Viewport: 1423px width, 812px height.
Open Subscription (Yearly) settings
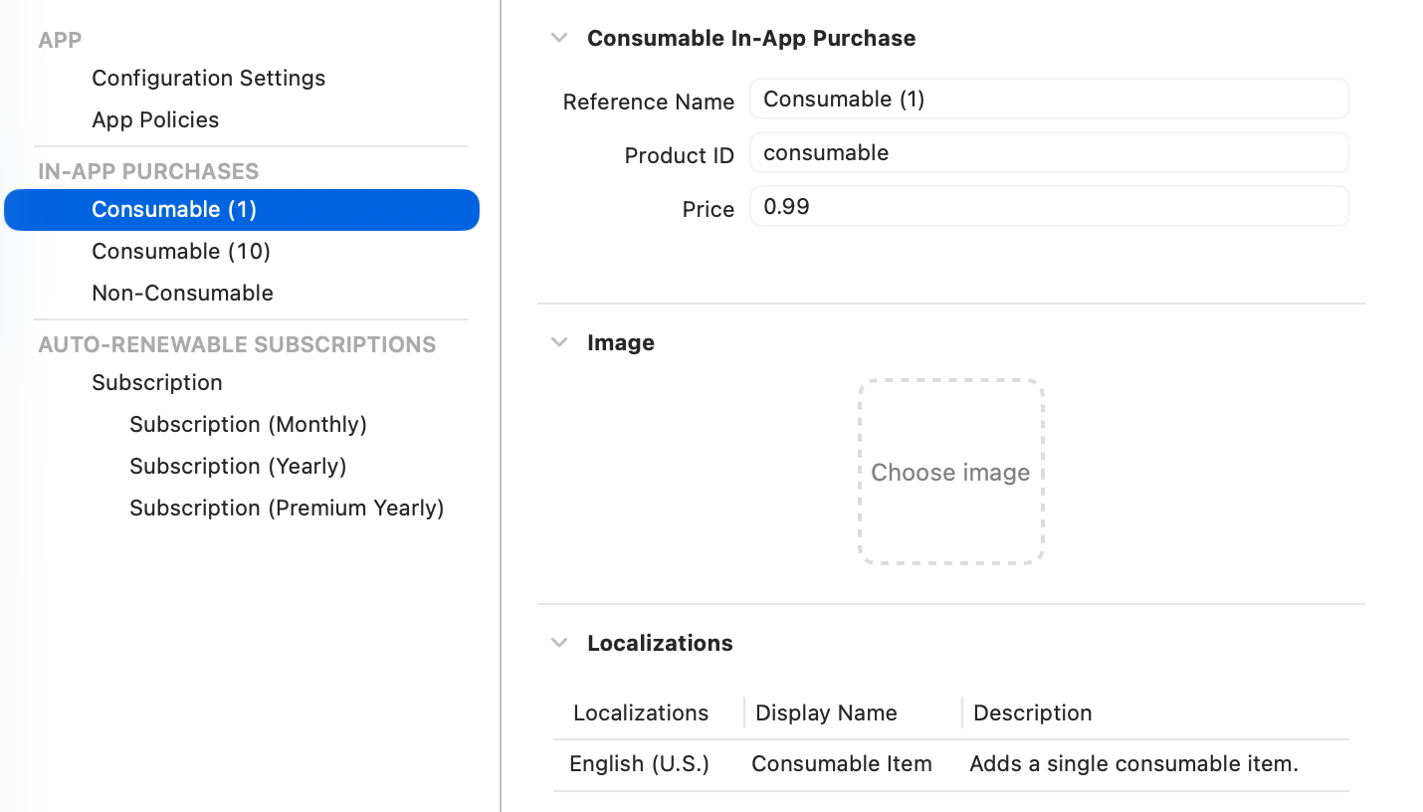point(238,466)
